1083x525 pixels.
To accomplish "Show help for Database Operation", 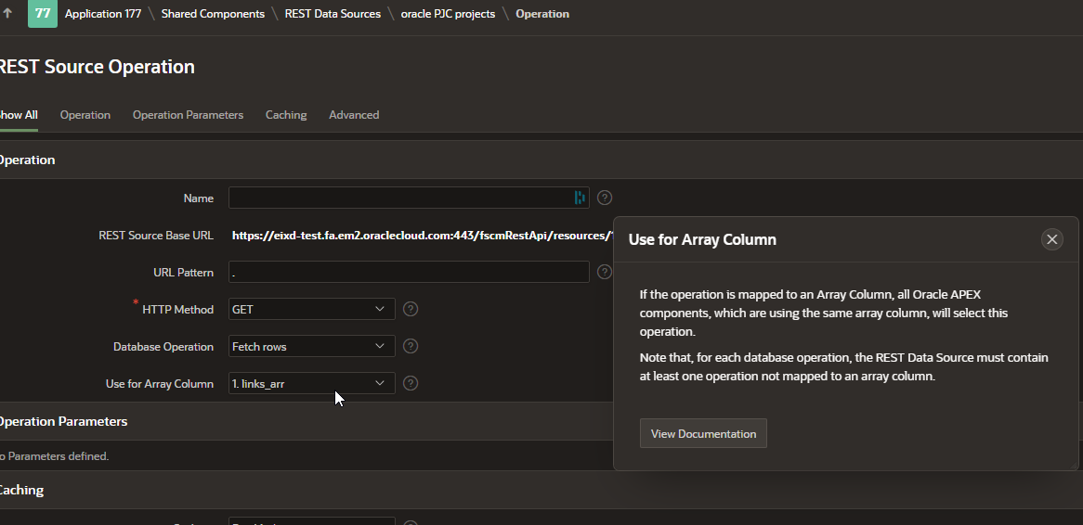I will 411,346.
